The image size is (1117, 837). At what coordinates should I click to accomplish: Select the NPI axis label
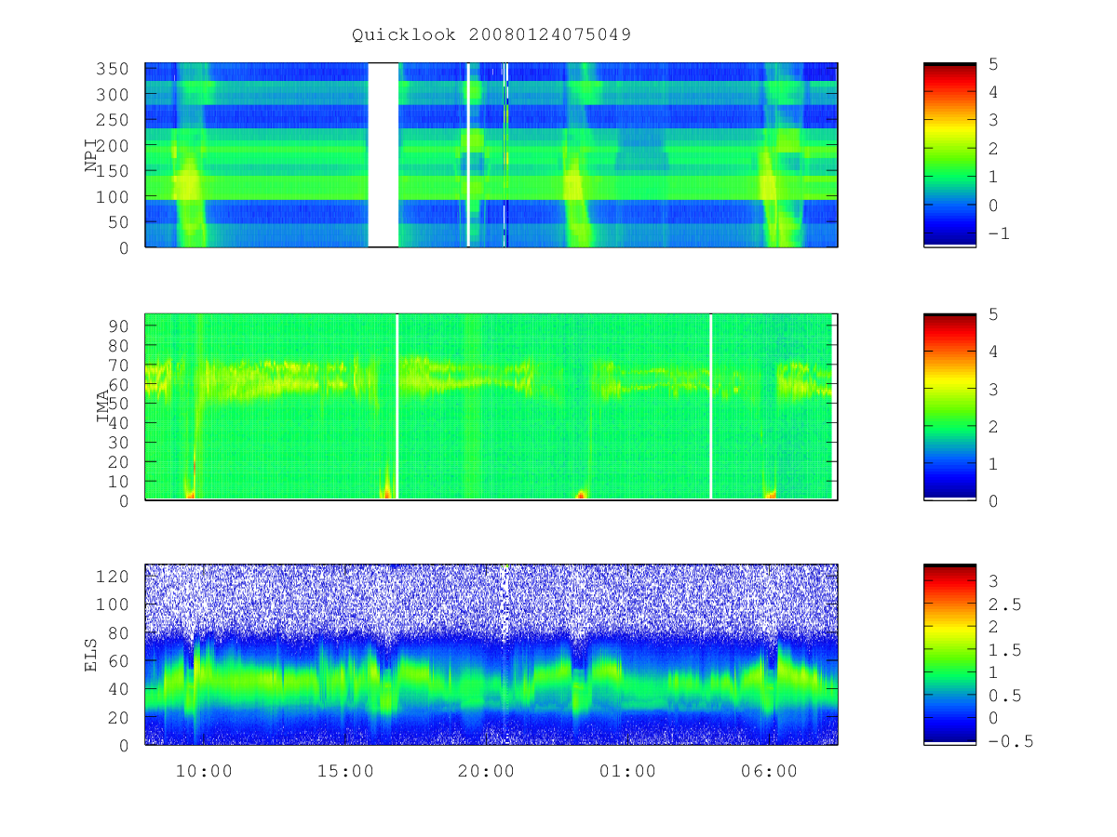coord(91,155)
